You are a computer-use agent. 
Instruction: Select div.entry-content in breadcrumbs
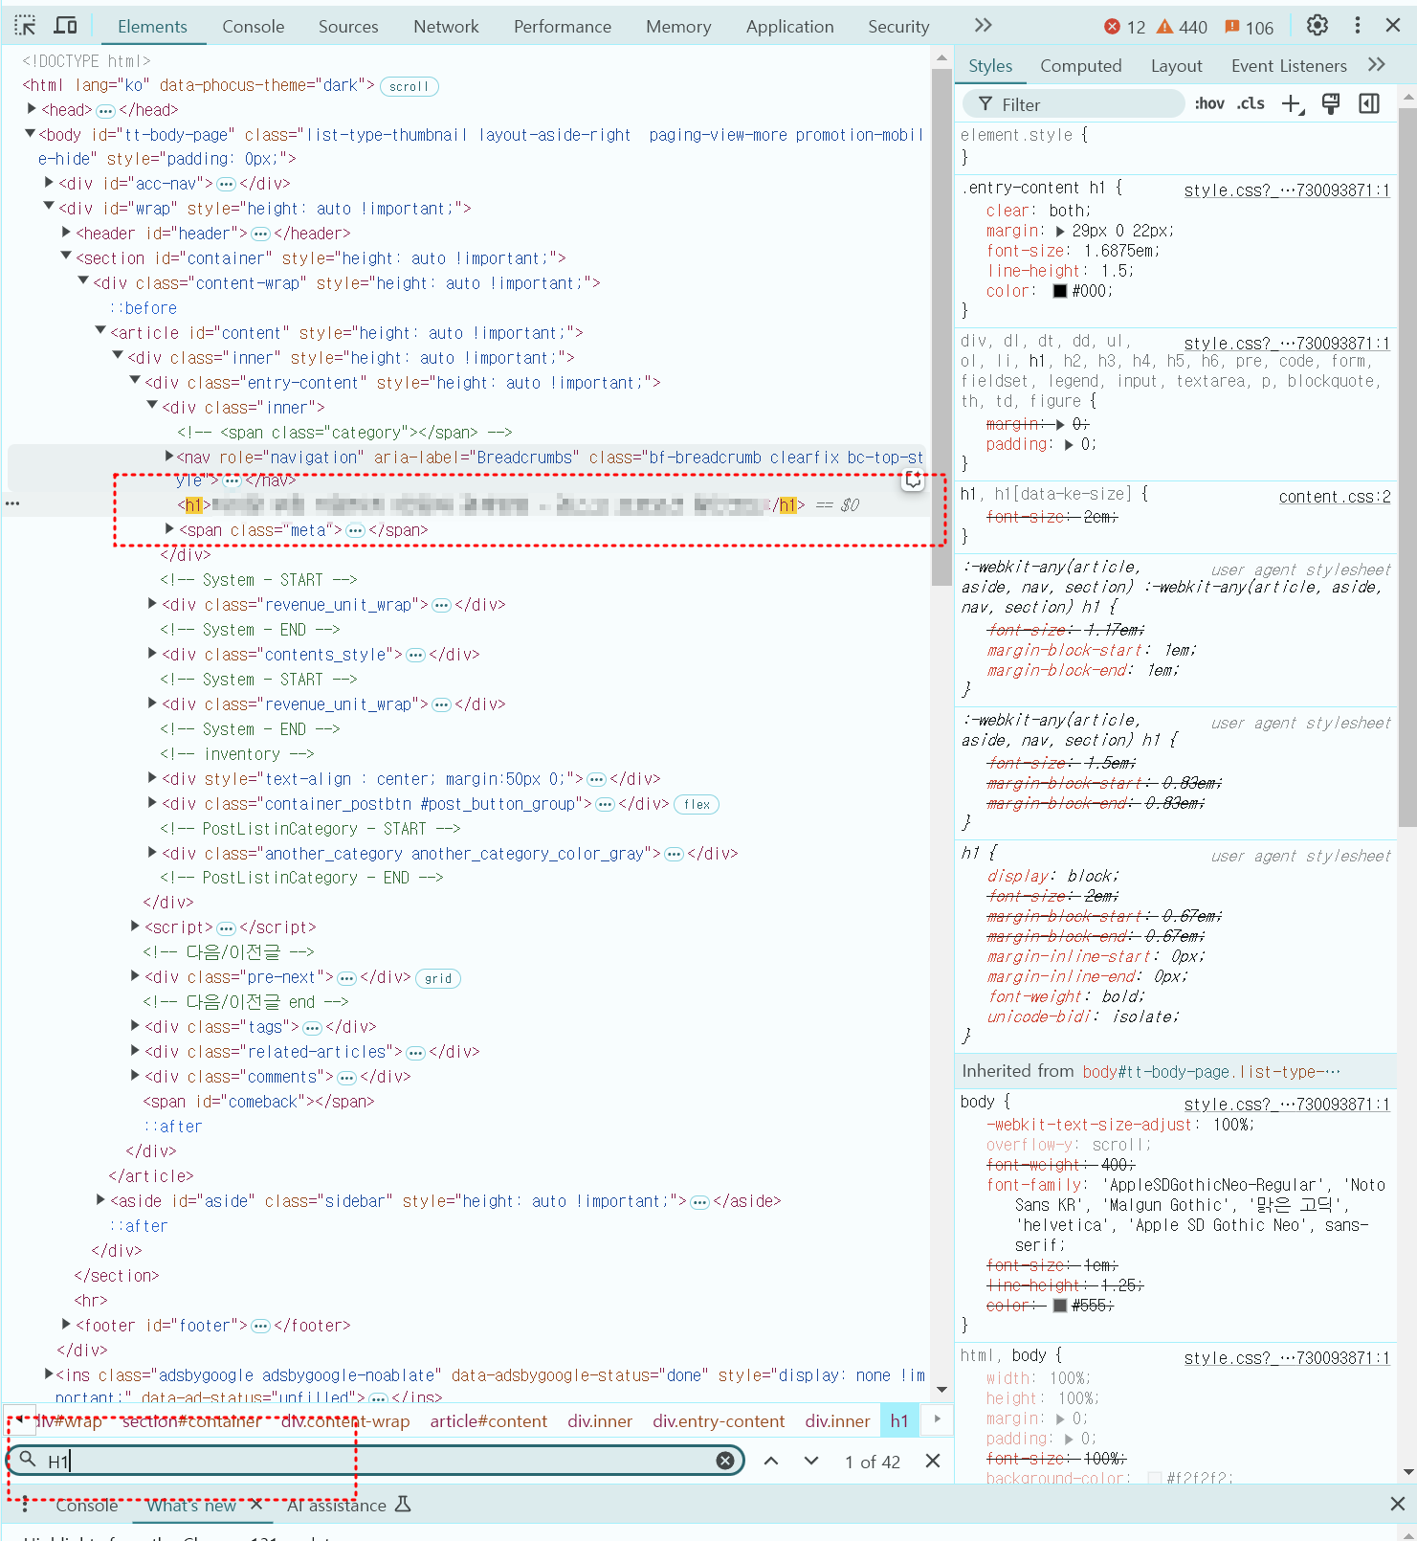[x=719, y=1421]
